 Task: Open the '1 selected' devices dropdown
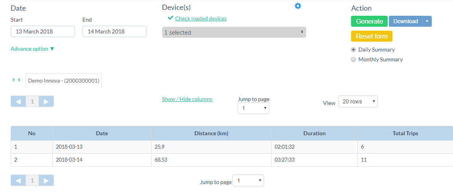pyautogui.click(x=234, y=32)
